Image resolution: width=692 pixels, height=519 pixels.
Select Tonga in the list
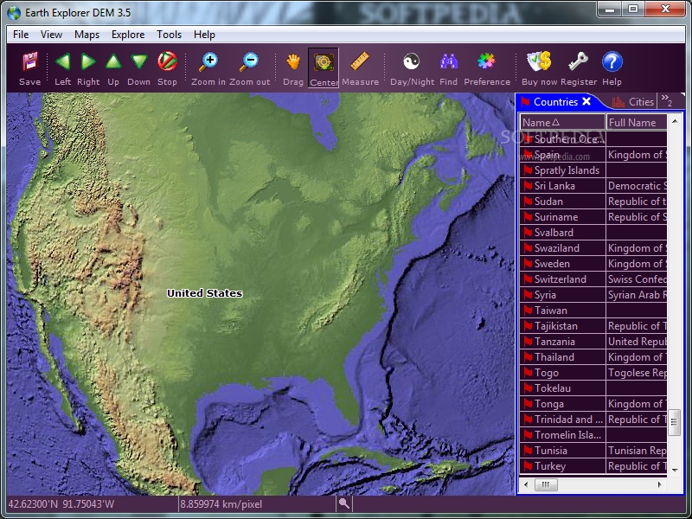[593, 404]
